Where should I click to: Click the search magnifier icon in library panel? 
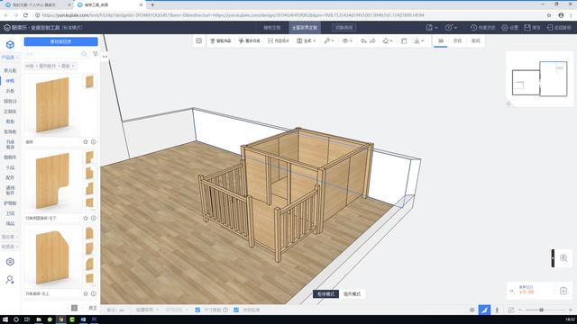click(x=84, y=54)
